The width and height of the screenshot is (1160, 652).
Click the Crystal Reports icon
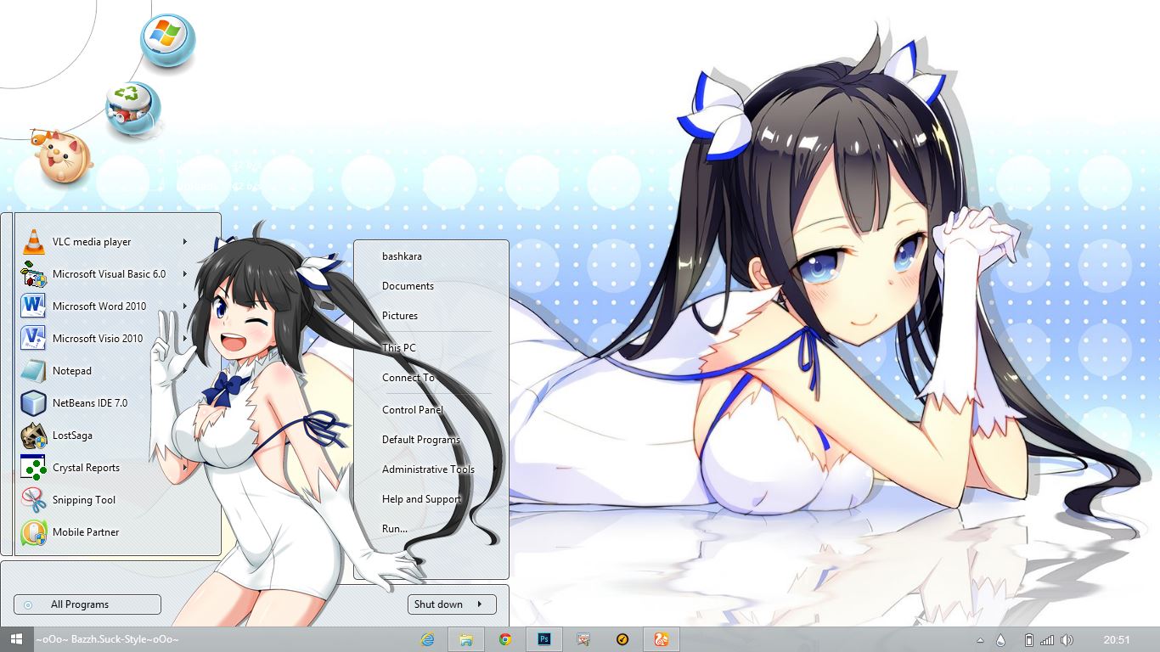pos(33,468)
